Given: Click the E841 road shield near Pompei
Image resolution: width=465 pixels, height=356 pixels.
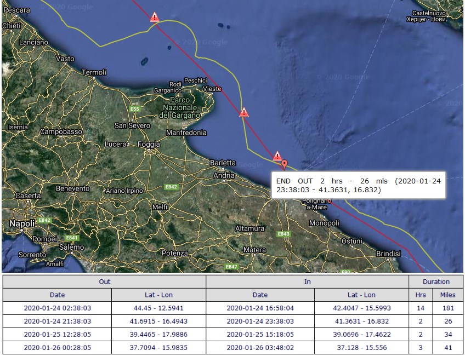Looking at the screenshot, I should (x=72, y=238).
